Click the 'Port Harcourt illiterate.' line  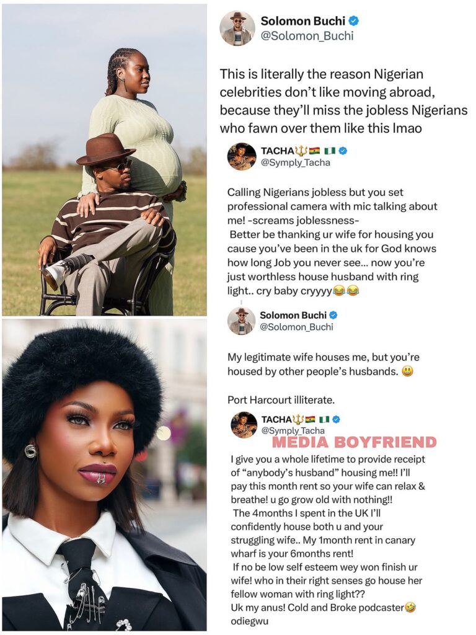coord(281,400)
